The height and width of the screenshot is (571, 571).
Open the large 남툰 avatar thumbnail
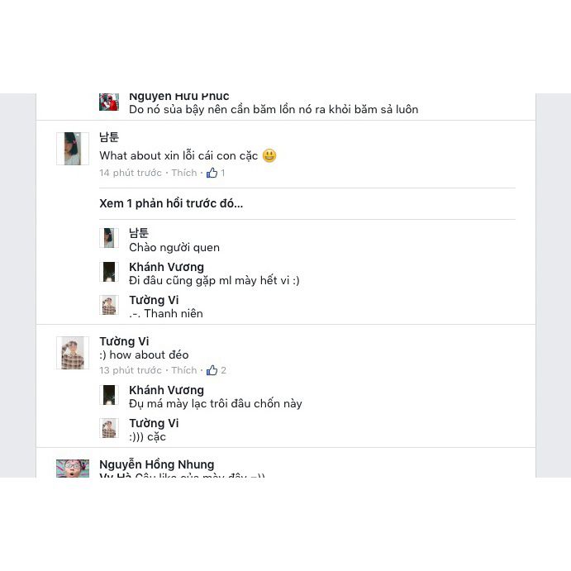pos(73,149)
